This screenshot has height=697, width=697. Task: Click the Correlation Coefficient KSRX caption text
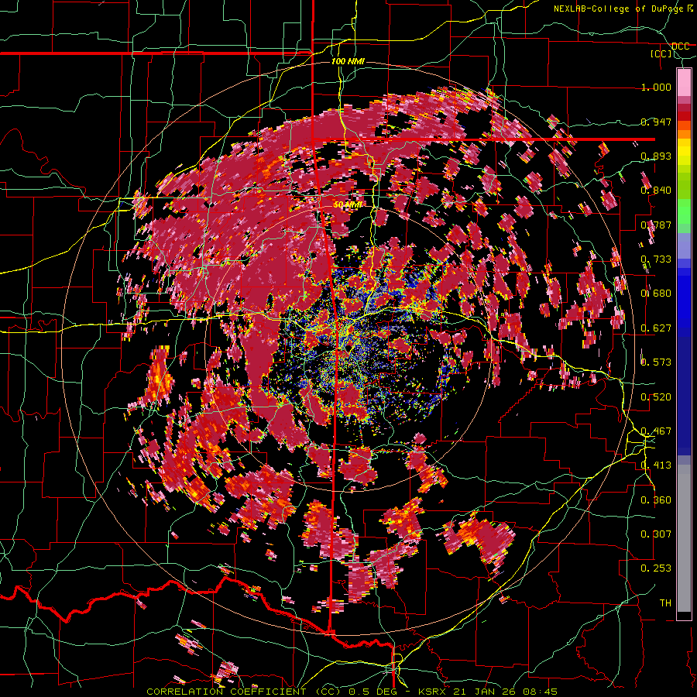[352, 692]
